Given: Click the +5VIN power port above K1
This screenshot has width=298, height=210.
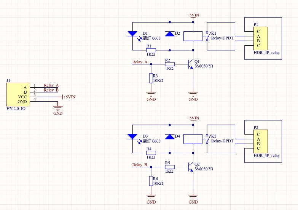Looking at the screenshot, I should 193,16.
